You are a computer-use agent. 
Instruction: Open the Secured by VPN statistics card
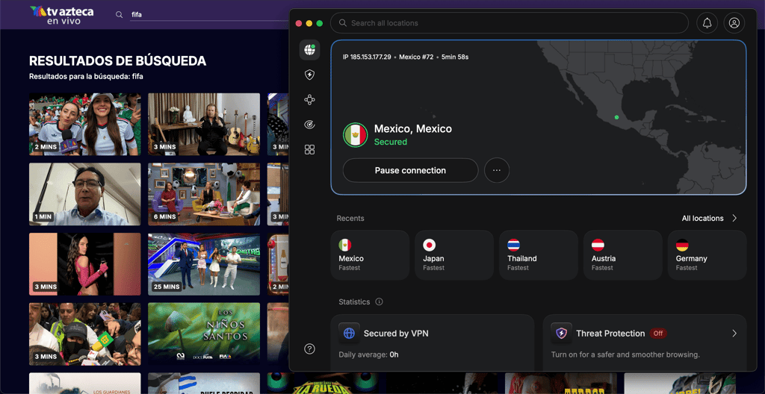(433, 343)
